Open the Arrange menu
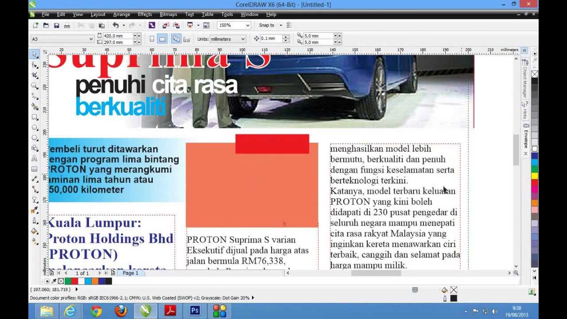 pyautogui.click(x=121, y=15)
